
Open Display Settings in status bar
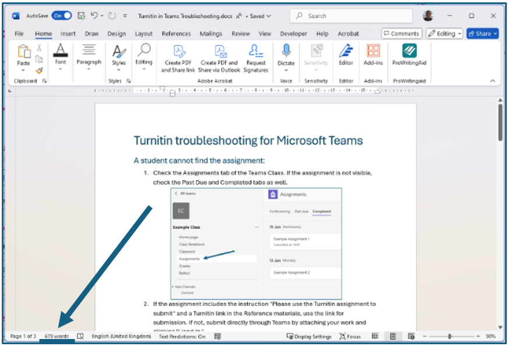[x=309, y=337]
